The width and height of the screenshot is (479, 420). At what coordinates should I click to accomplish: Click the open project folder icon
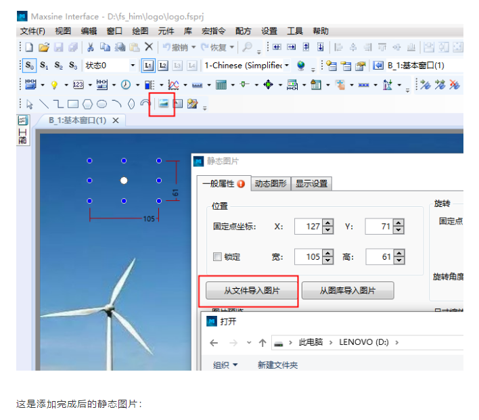pyautogui.click(x=43, y=47)
